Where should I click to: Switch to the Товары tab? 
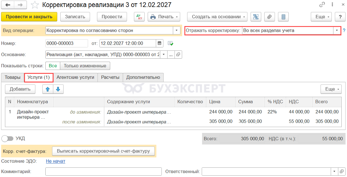click(12, 77)
